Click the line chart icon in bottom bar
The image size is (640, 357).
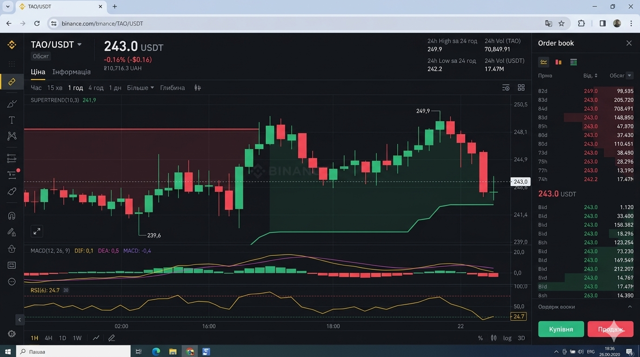click(x=96, y=338)
